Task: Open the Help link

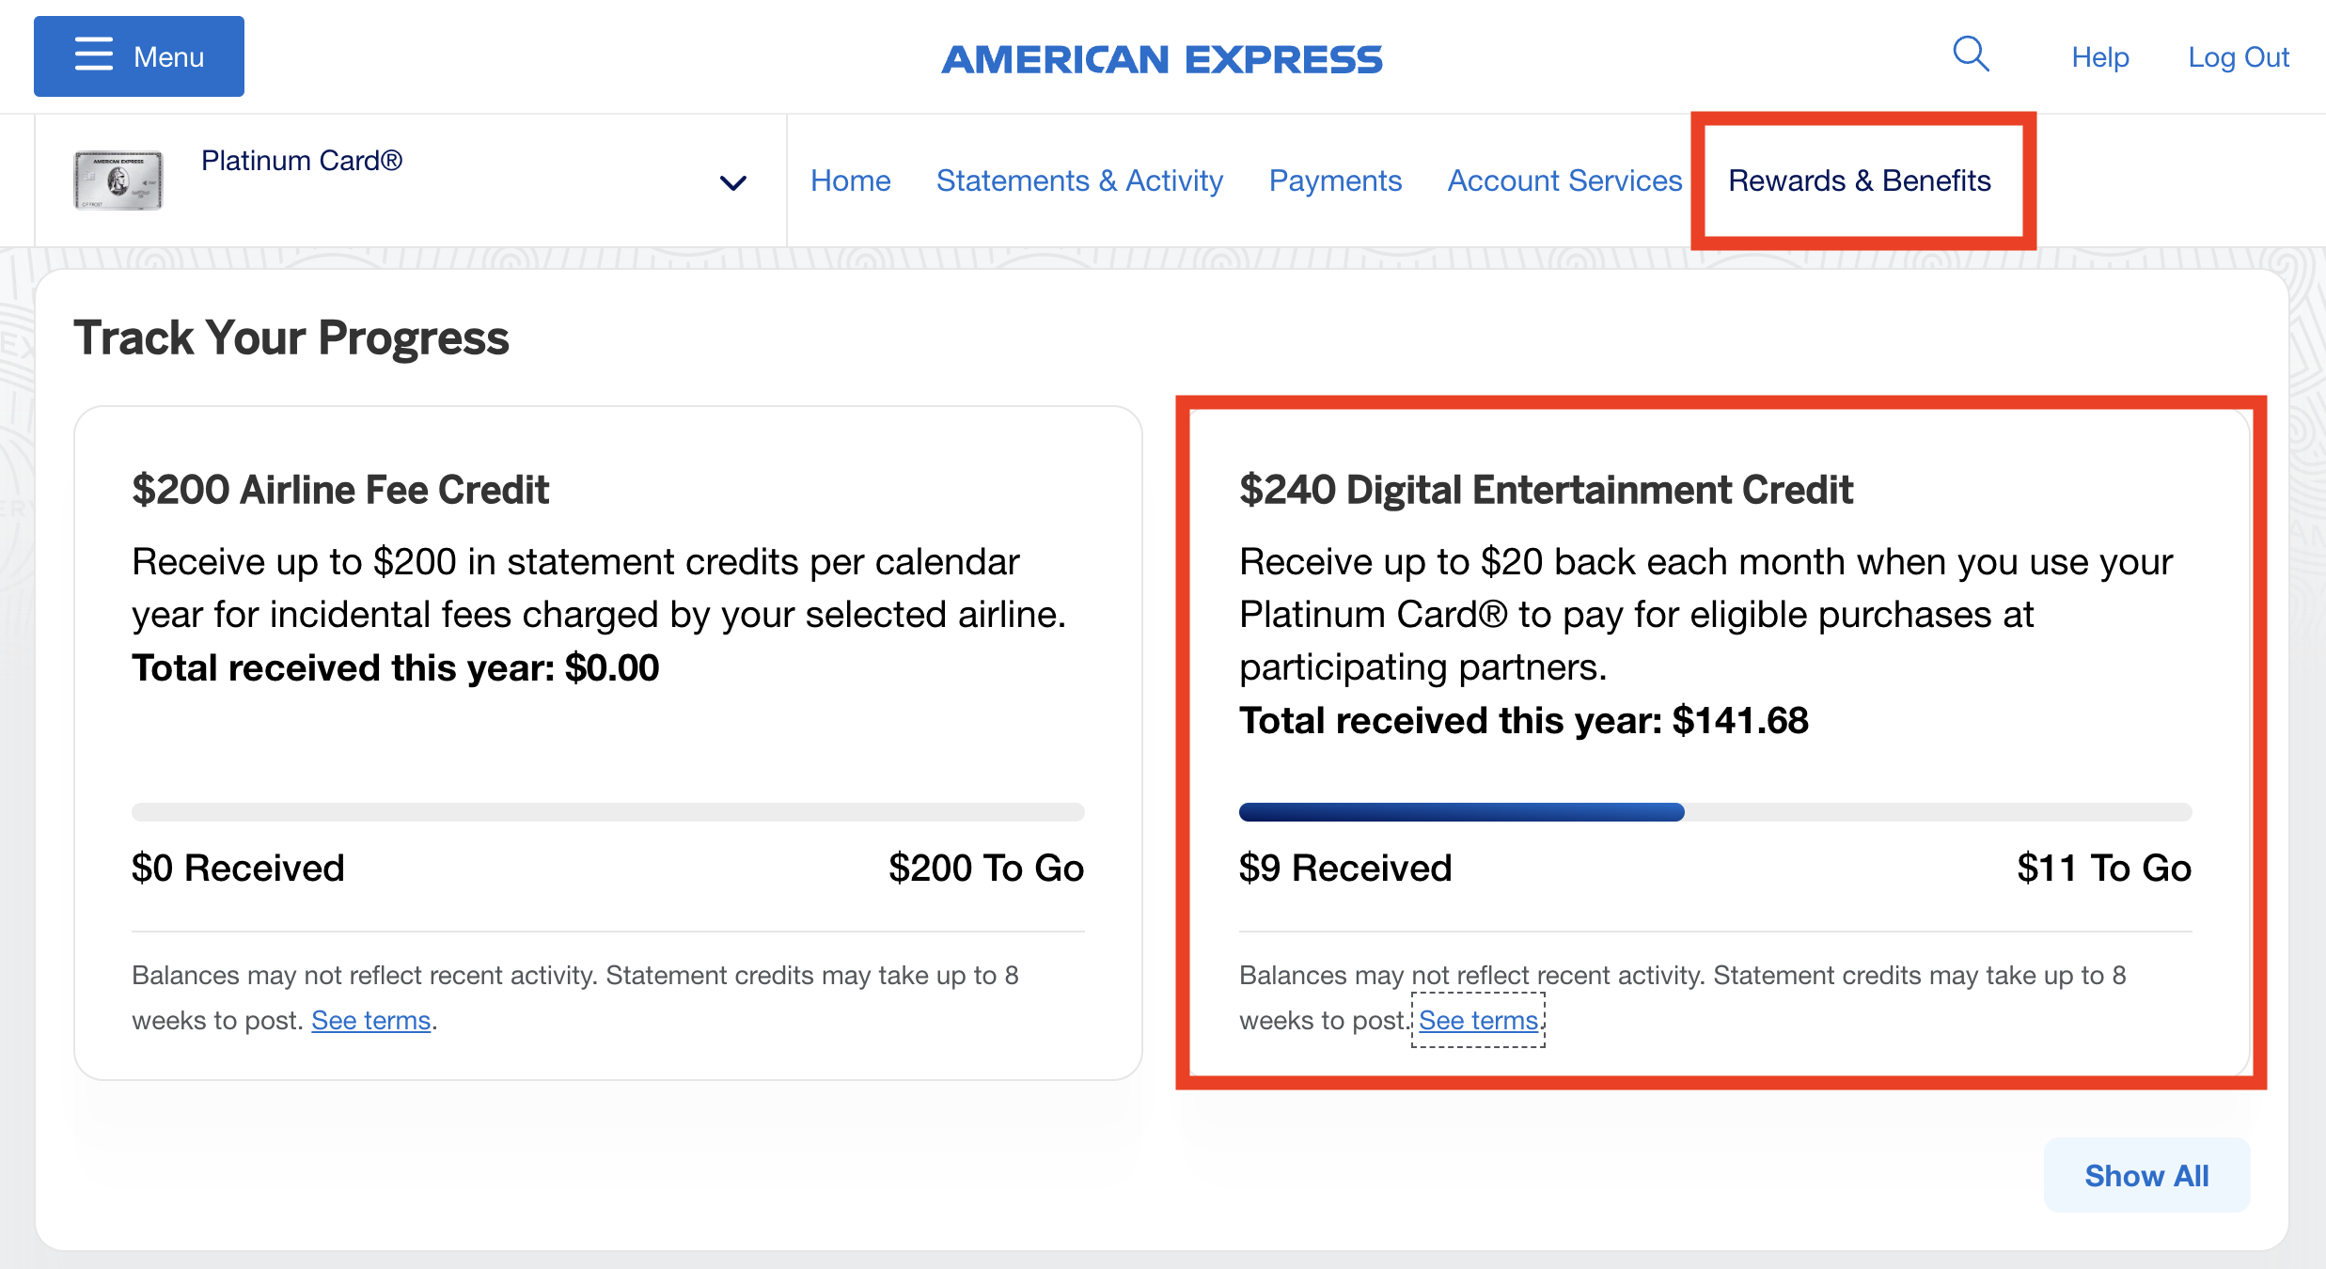Action: [2100, 57]
